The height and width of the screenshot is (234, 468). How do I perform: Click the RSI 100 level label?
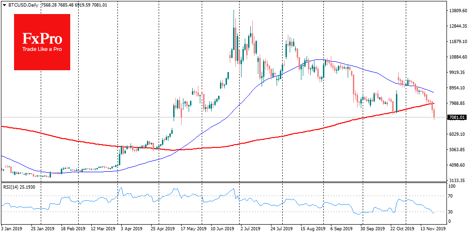click(453, 187)
